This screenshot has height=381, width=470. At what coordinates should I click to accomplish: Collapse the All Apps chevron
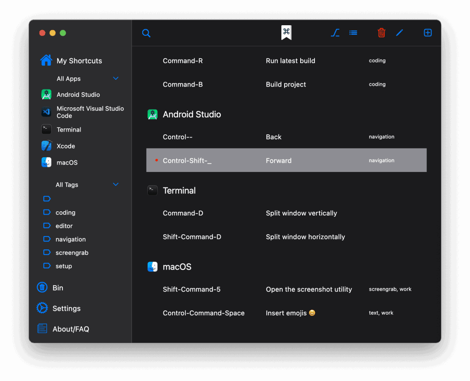[x=116, y=78]
